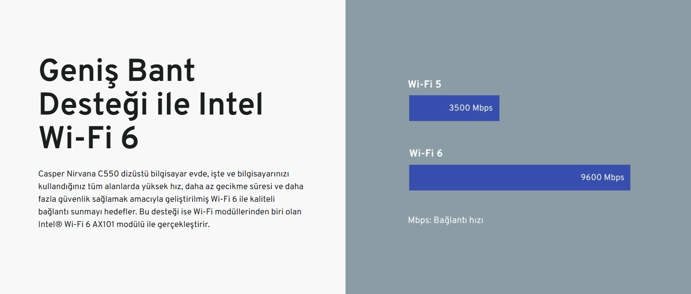Viewport: 691px width, 294px height.
Task: Click the "Mbps: Bağlantı hızı" caption
Action: 446,220
